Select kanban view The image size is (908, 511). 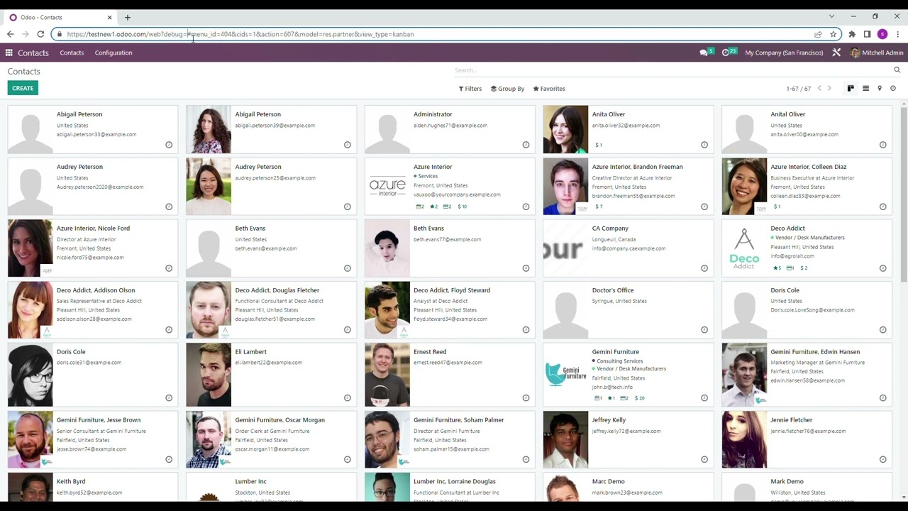click(851, 89)
